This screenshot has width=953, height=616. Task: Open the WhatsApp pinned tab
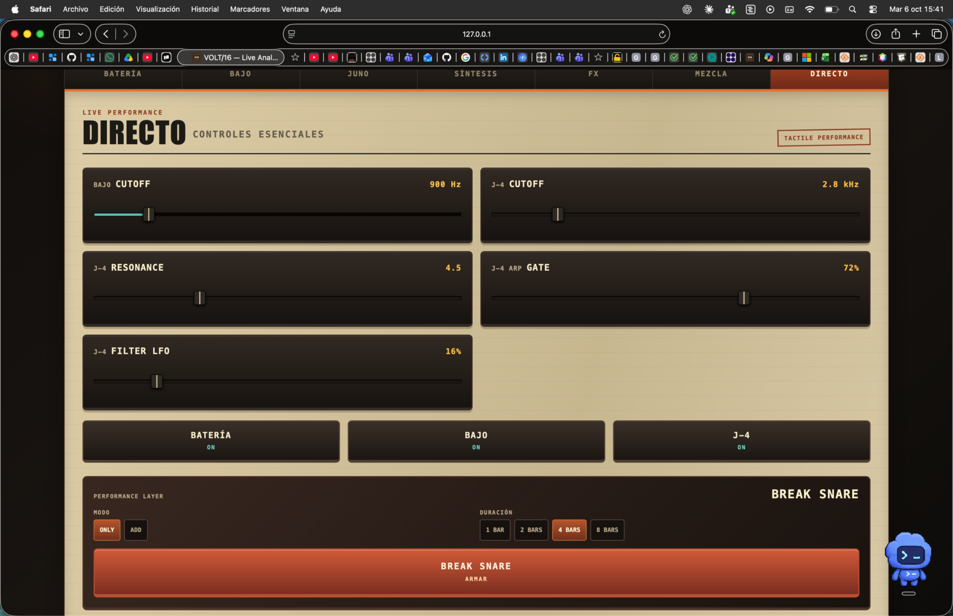click(x=109, y=57)
